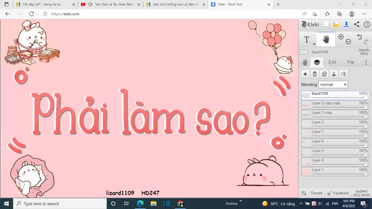Adjust Layer 1 opacity slider handle
This screenshot has width=372, height=209.
coord(366,174)
